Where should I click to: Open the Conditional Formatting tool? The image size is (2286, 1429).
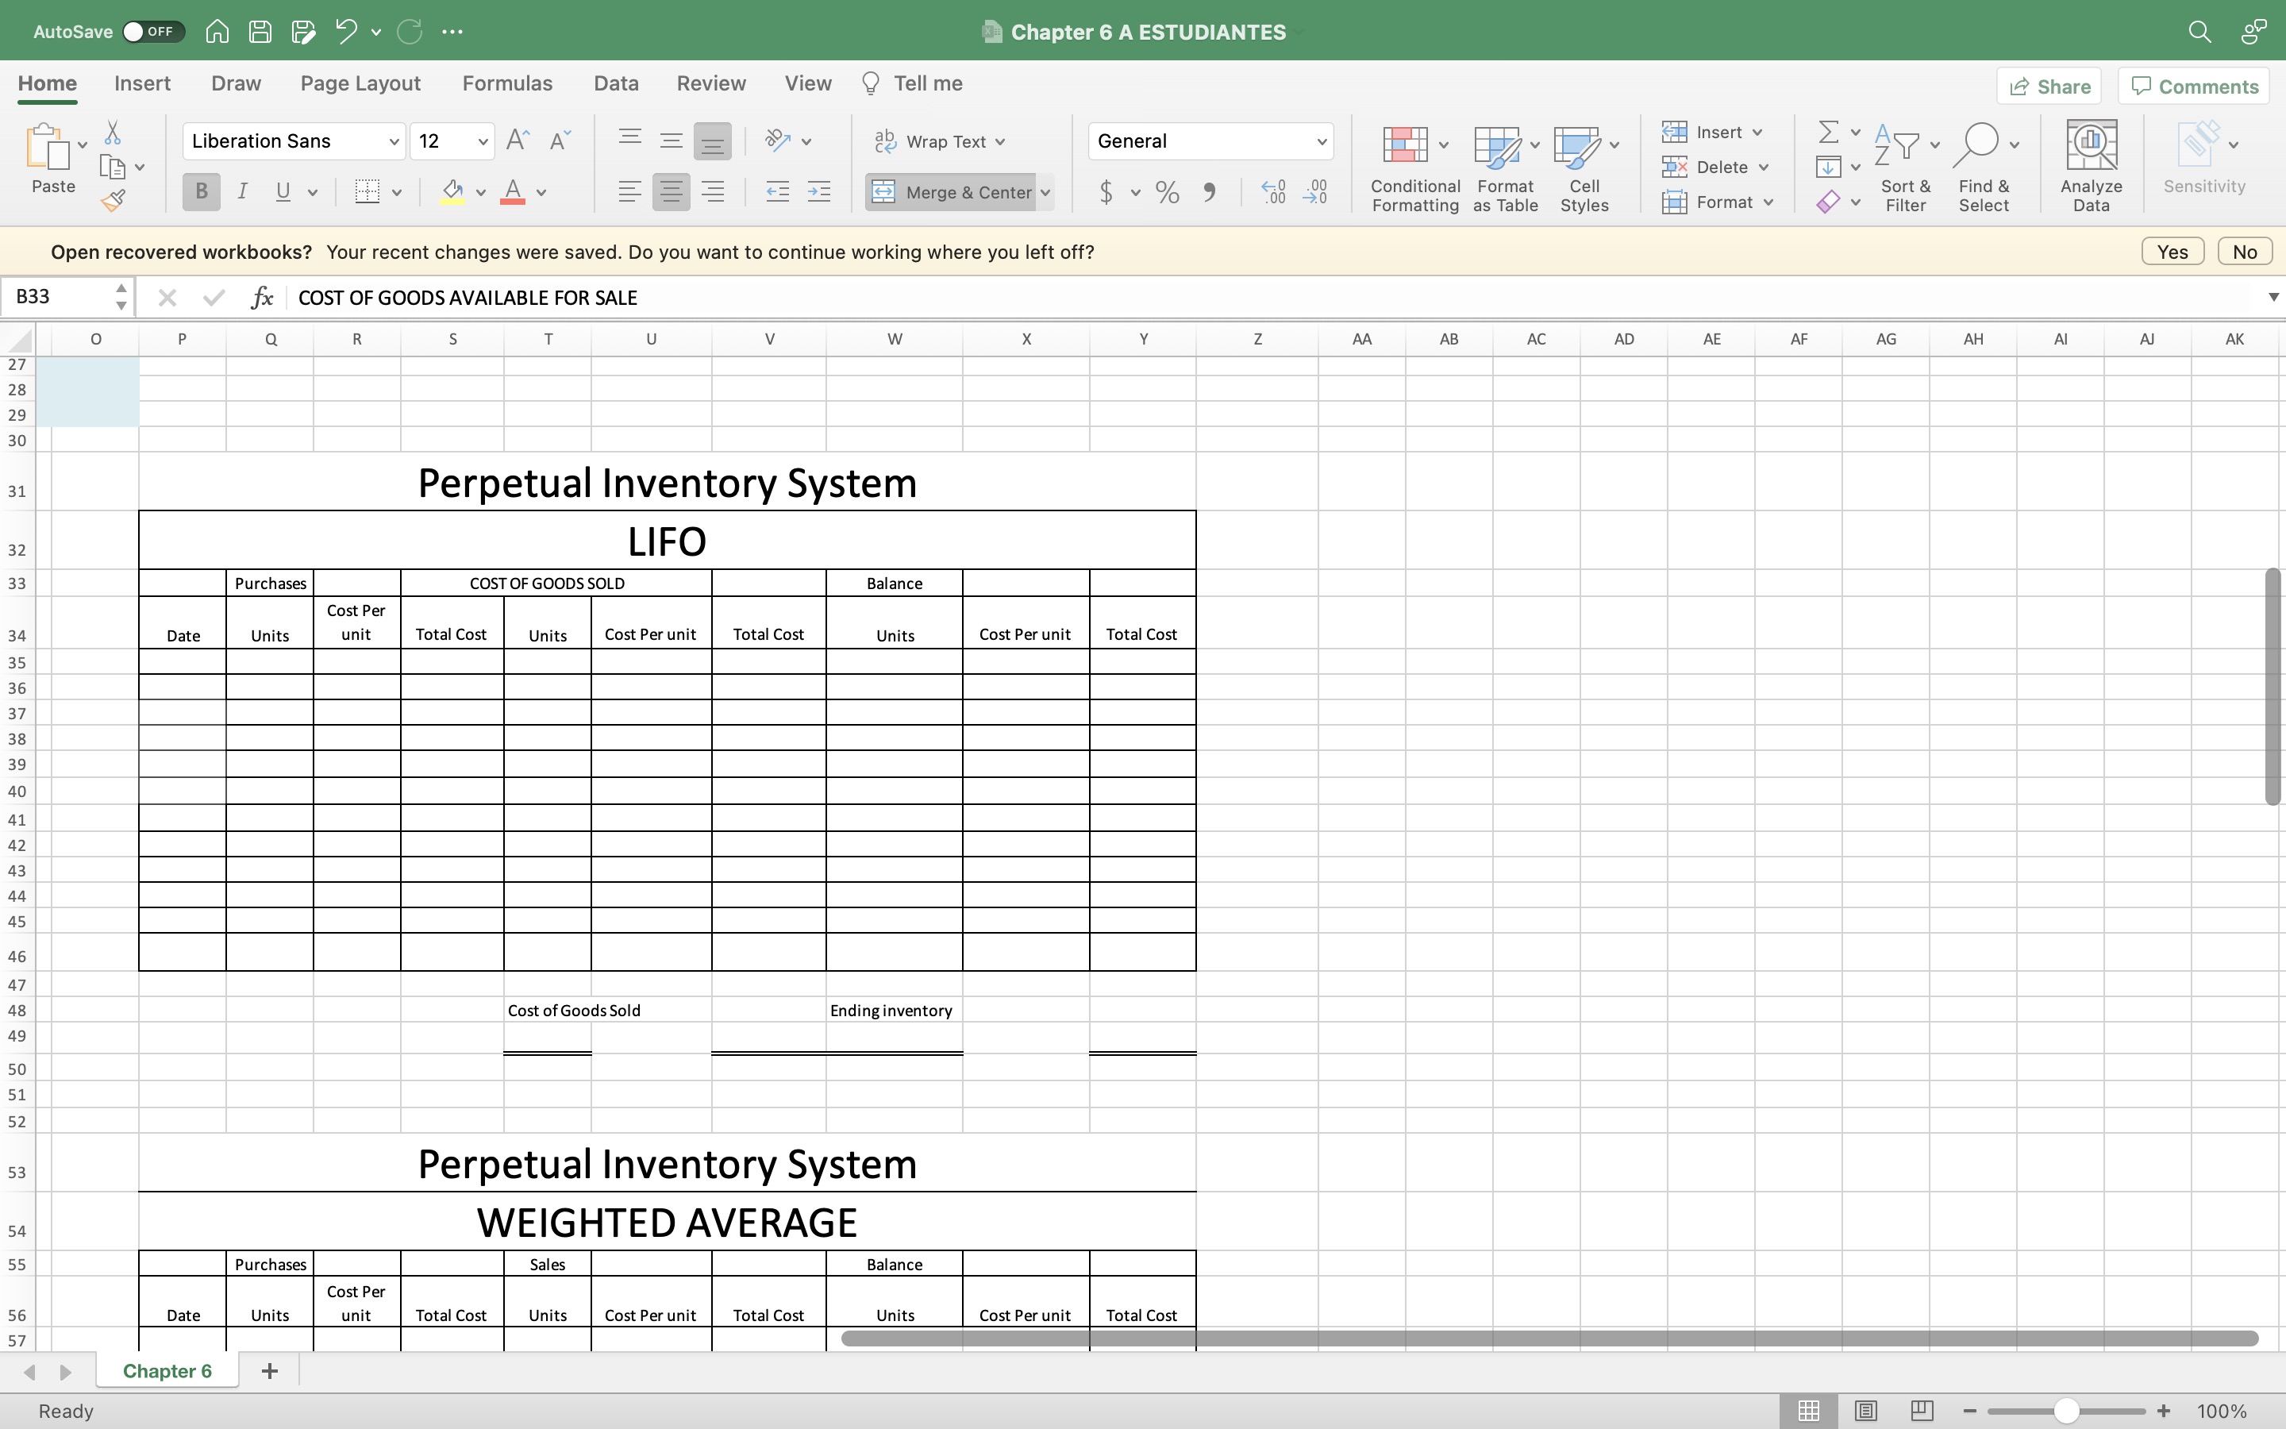[1414, 168]
